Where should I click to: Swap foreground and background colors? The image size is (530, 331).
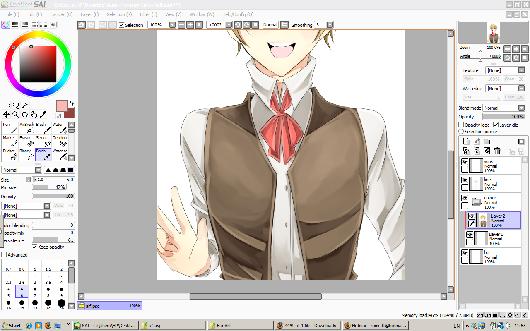click(71, 103)
